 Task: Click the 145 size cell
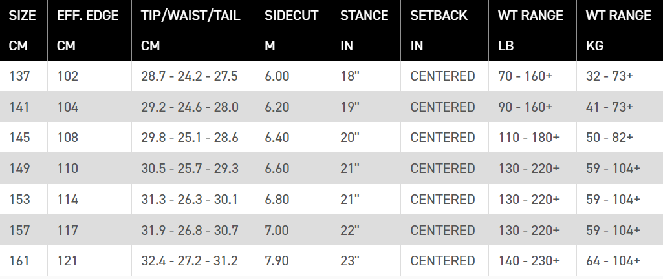tap(24, 138)
